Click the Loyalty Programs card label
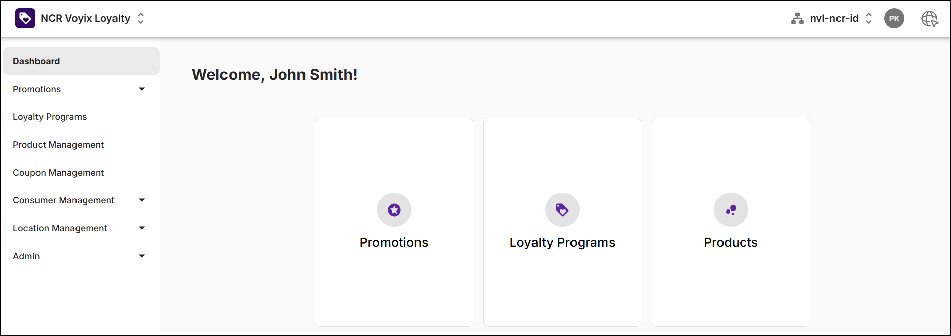Image resolution: width=951 pixels, height=336 pixels. 562,243
